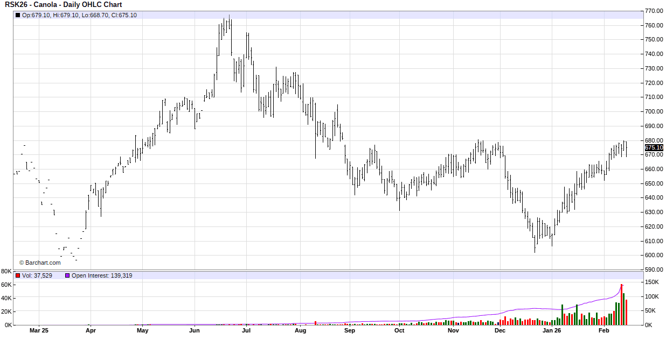Click the 770.00 price axis label
The width and height of the screenshot is (666, 347).
click(654, 11)
